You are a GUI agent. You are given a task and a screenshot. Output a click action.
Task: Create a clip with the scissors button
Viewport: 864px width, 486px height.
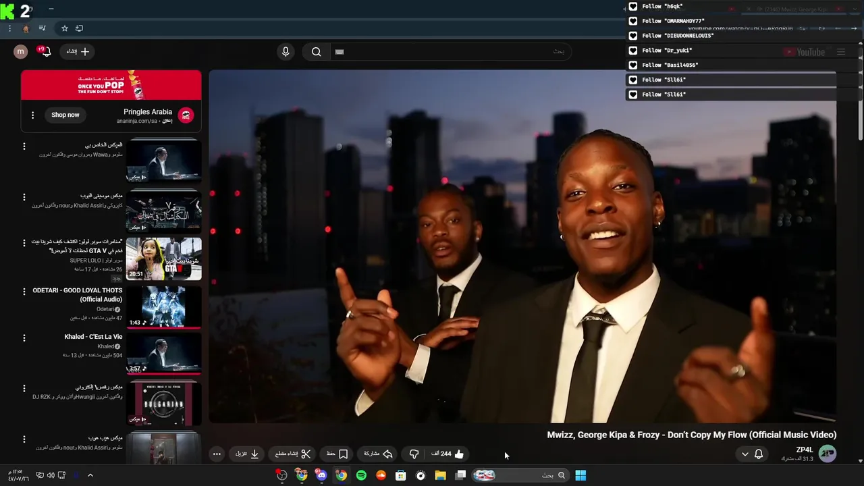293,454
